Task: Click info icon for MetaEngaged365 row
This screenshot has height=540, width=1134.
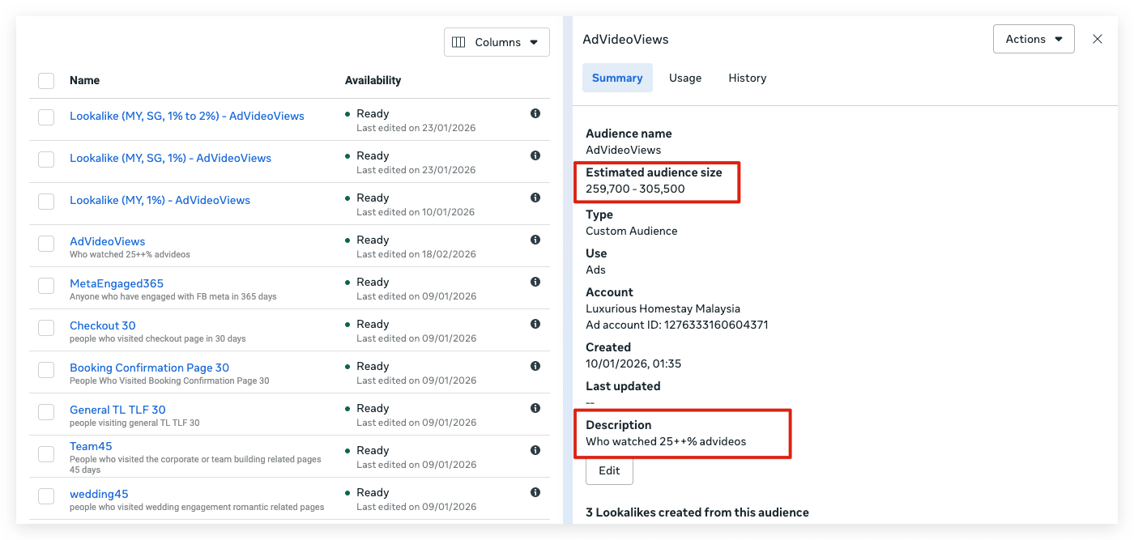Action: pyautogui.click(x=535, y=282)
